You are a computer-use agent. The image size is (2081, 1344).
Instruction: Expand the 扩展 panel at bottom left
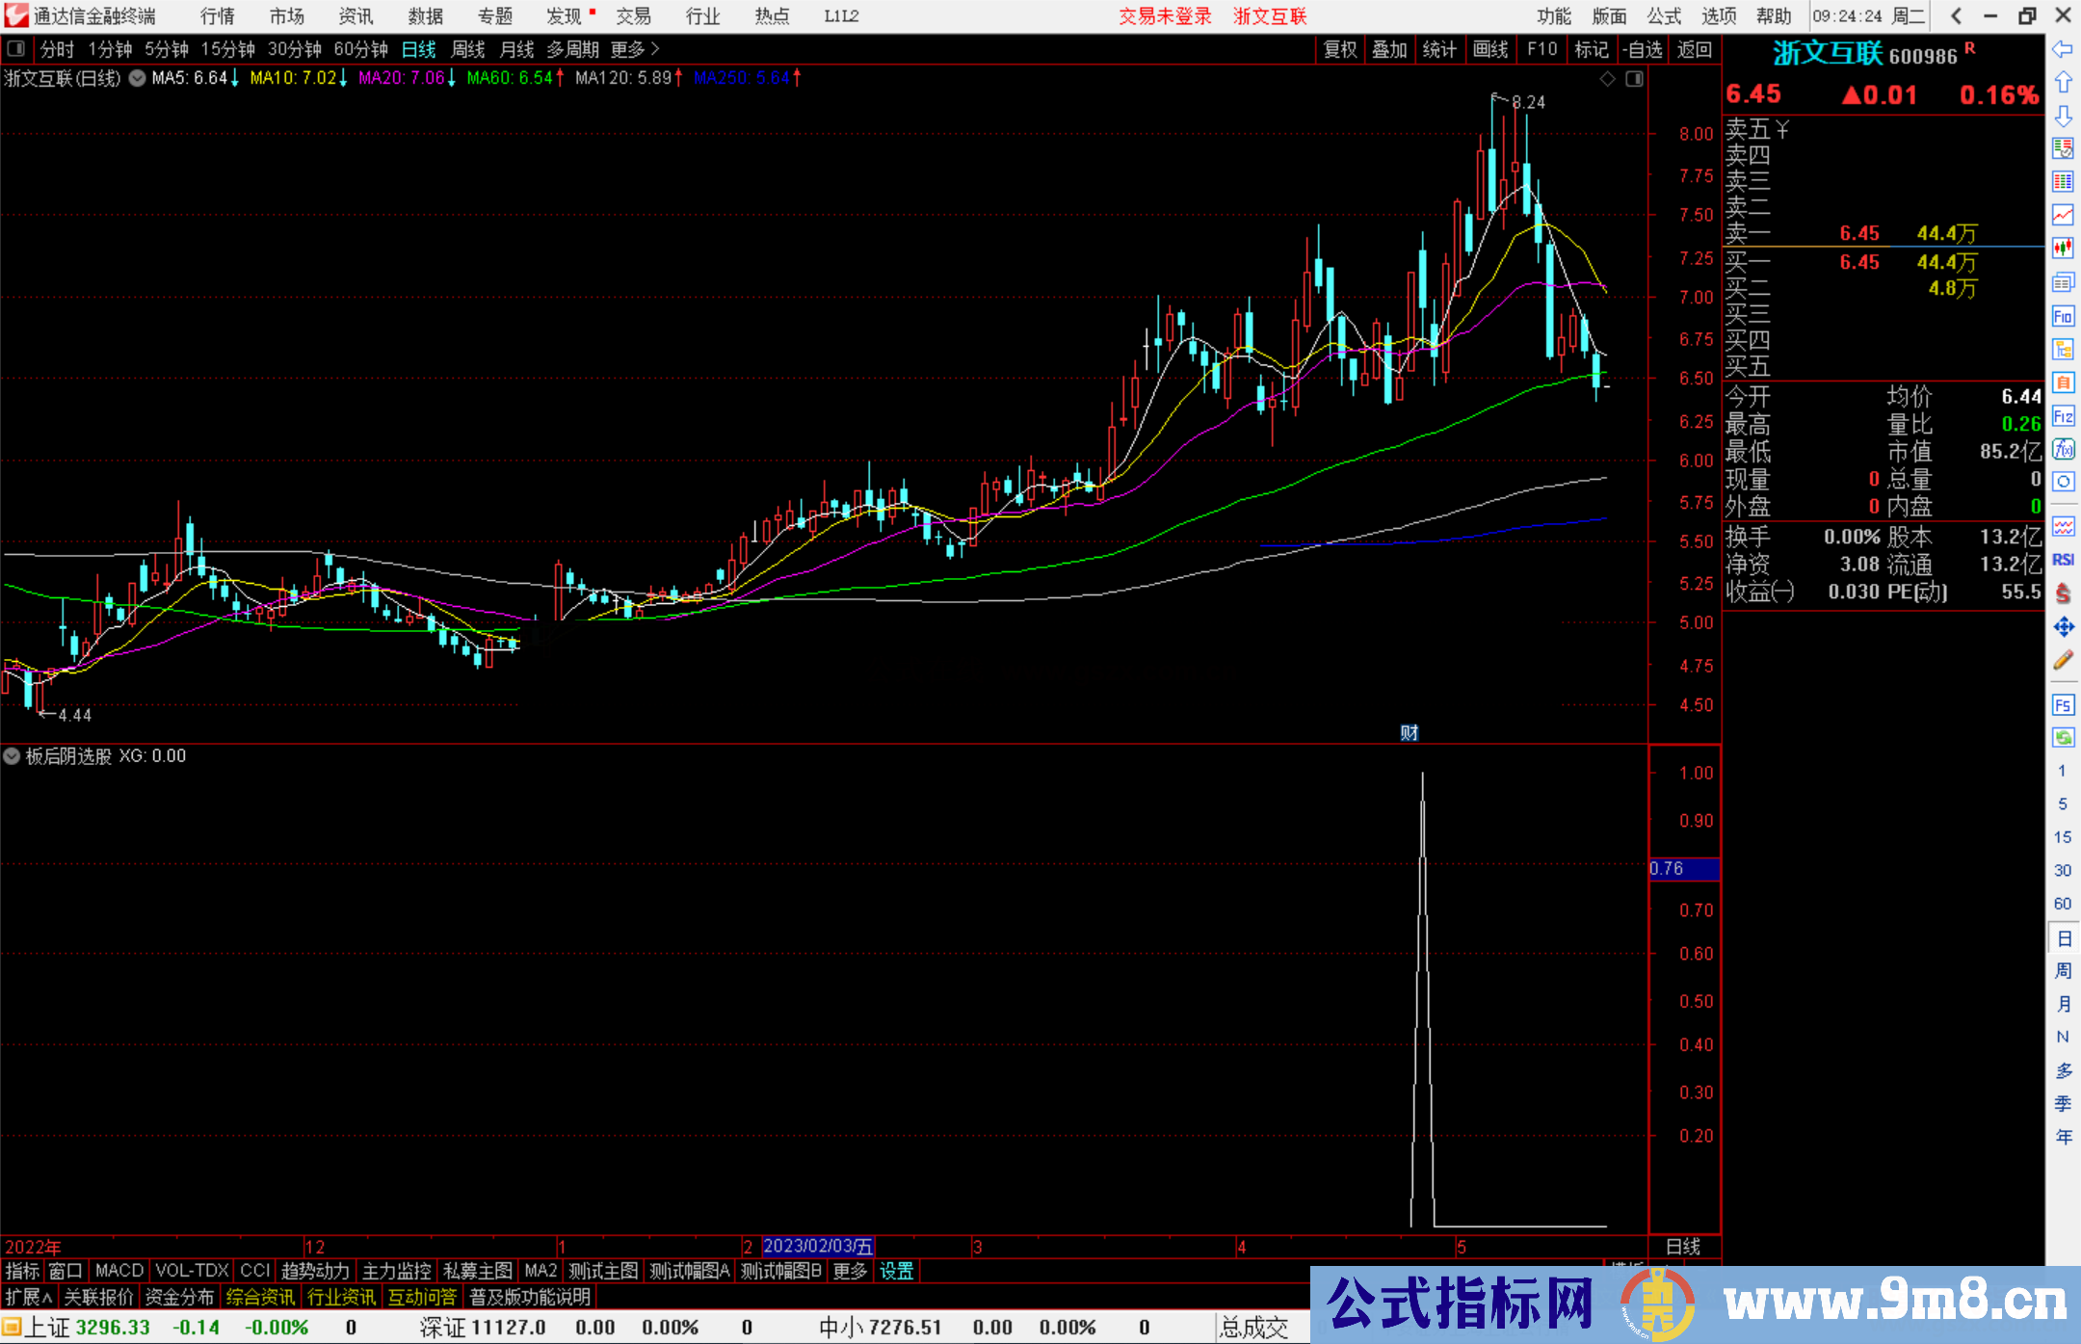point(29,1297)
